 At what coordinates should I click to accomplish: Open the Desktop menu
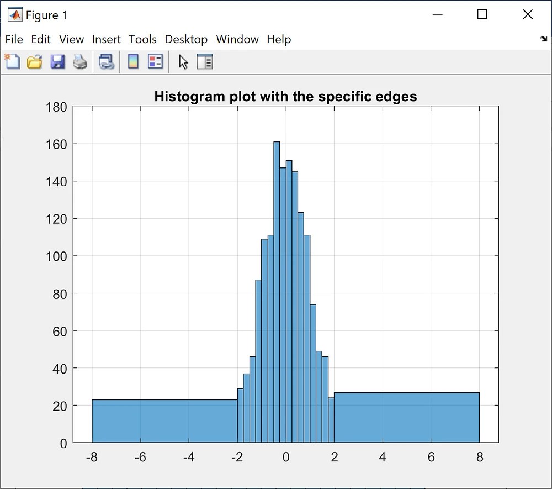(185, 39)
